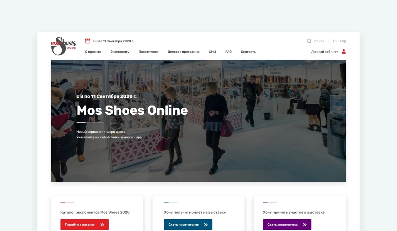Click the magnifying glass search icon
The height and width of the screenshot is (231, 397).
(309, 41)
